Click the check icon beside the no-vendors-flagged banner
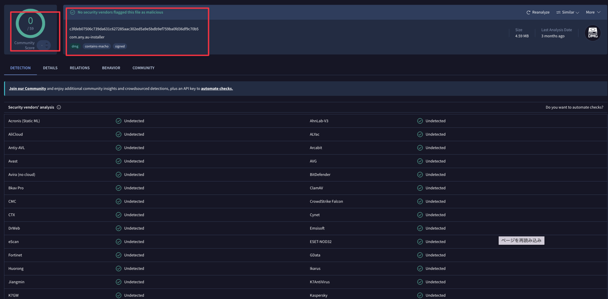The height and width of the screenshot is (299, 608). pyautogui.click(x=73, y=12)
